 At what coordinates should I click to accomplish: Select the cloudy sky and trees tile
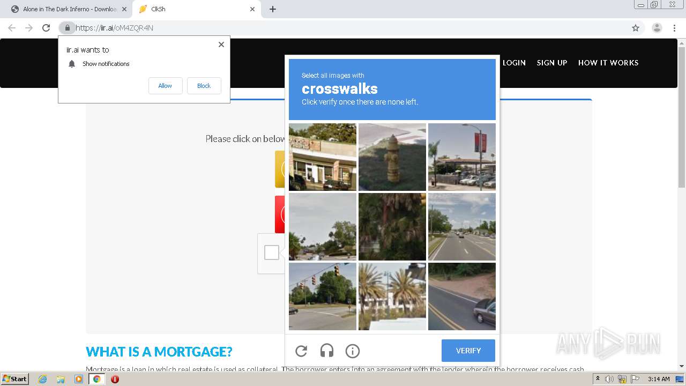[323, 227]
